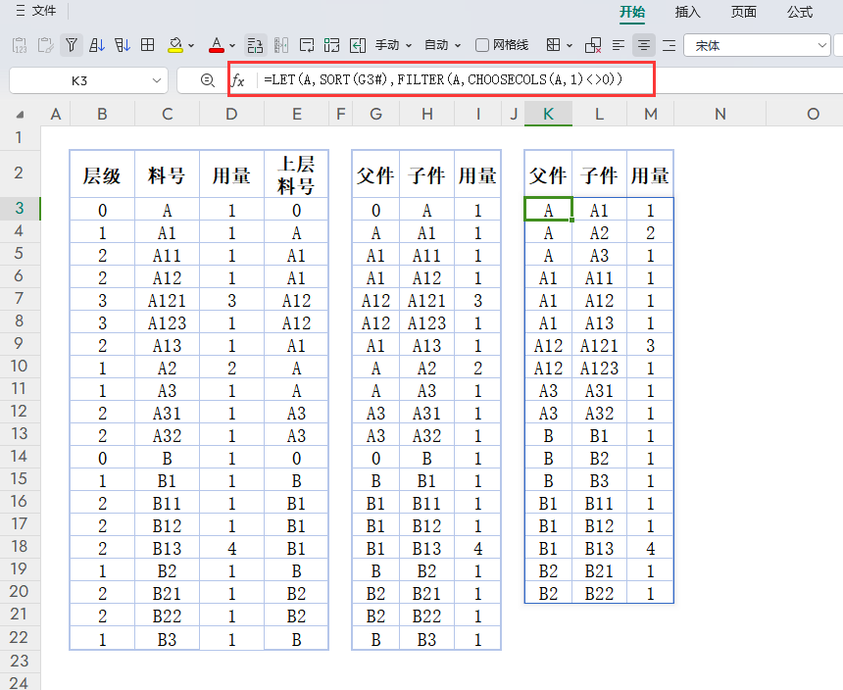Expand the name box dropdown arrow
This screenshot has width=843, height=690.
[157, 80]
